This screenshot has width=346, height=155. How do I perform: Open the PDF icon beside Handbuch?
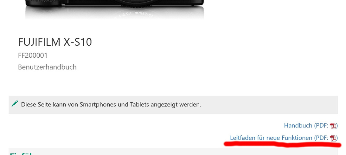click(x=333, y=126)
